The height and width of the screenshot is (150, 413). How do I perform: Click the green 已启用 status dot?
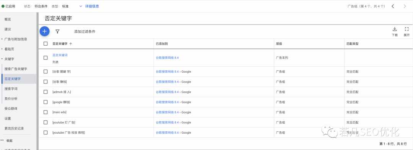point(3,6)
